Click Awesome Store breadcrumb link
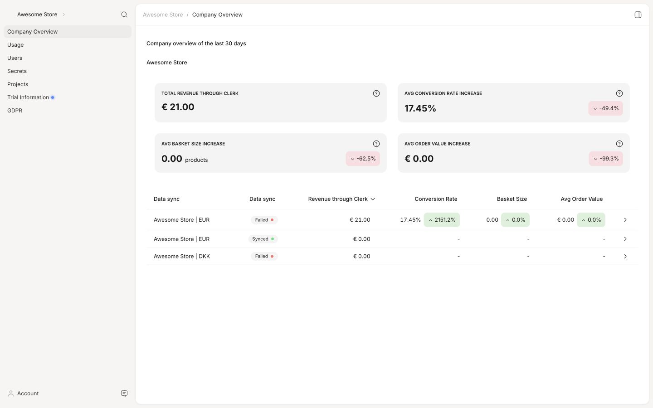 pos(163,15)
